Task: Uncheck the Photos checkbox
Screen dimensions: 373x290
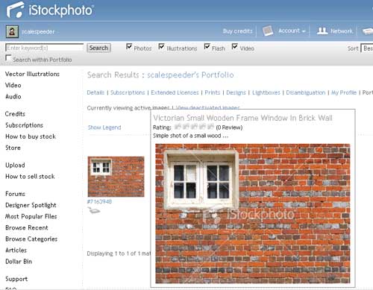Action: click(129, 46)
